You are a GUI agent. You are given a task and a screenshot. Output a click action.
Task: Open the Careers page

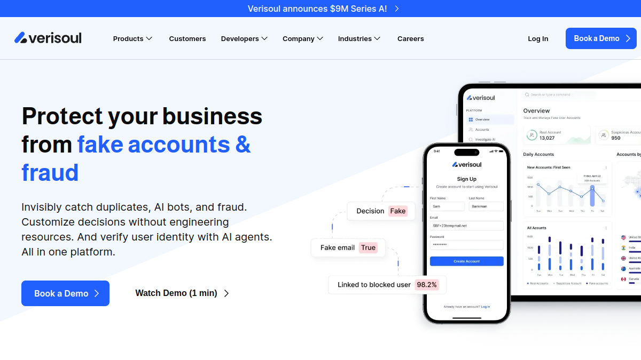point(411,38)
